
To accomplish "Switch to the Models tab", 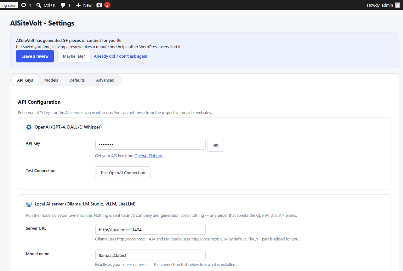I will (51, 80).
